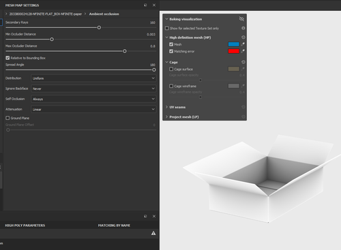Open the Ignore Backface dropdown
Image resolution: width=341 pixels, height=250 pixels.
(x=93, y=89)
